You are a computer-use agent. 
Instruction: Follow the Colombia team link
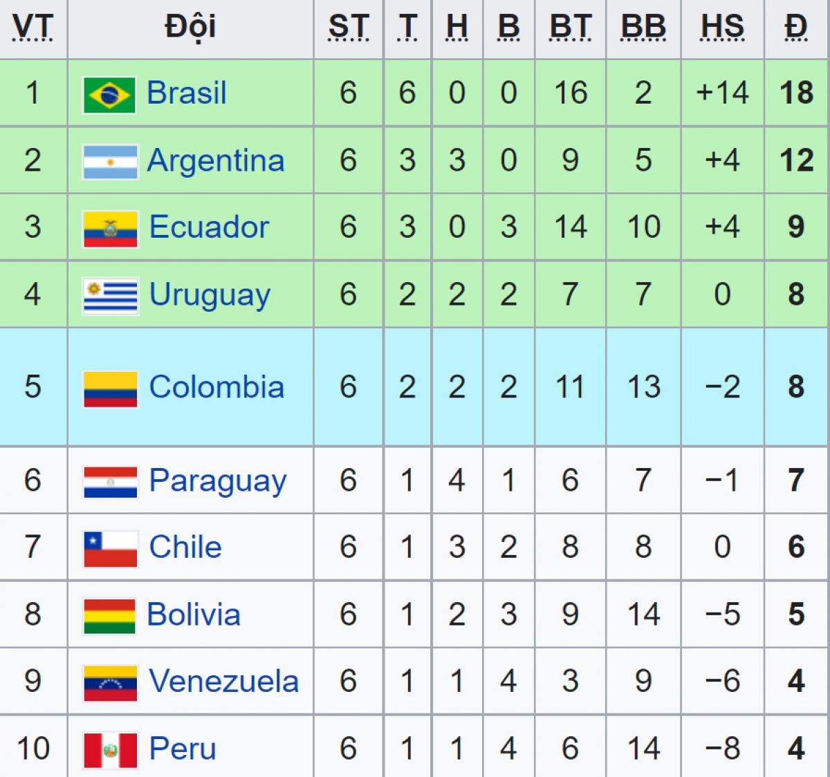(216, 387)
